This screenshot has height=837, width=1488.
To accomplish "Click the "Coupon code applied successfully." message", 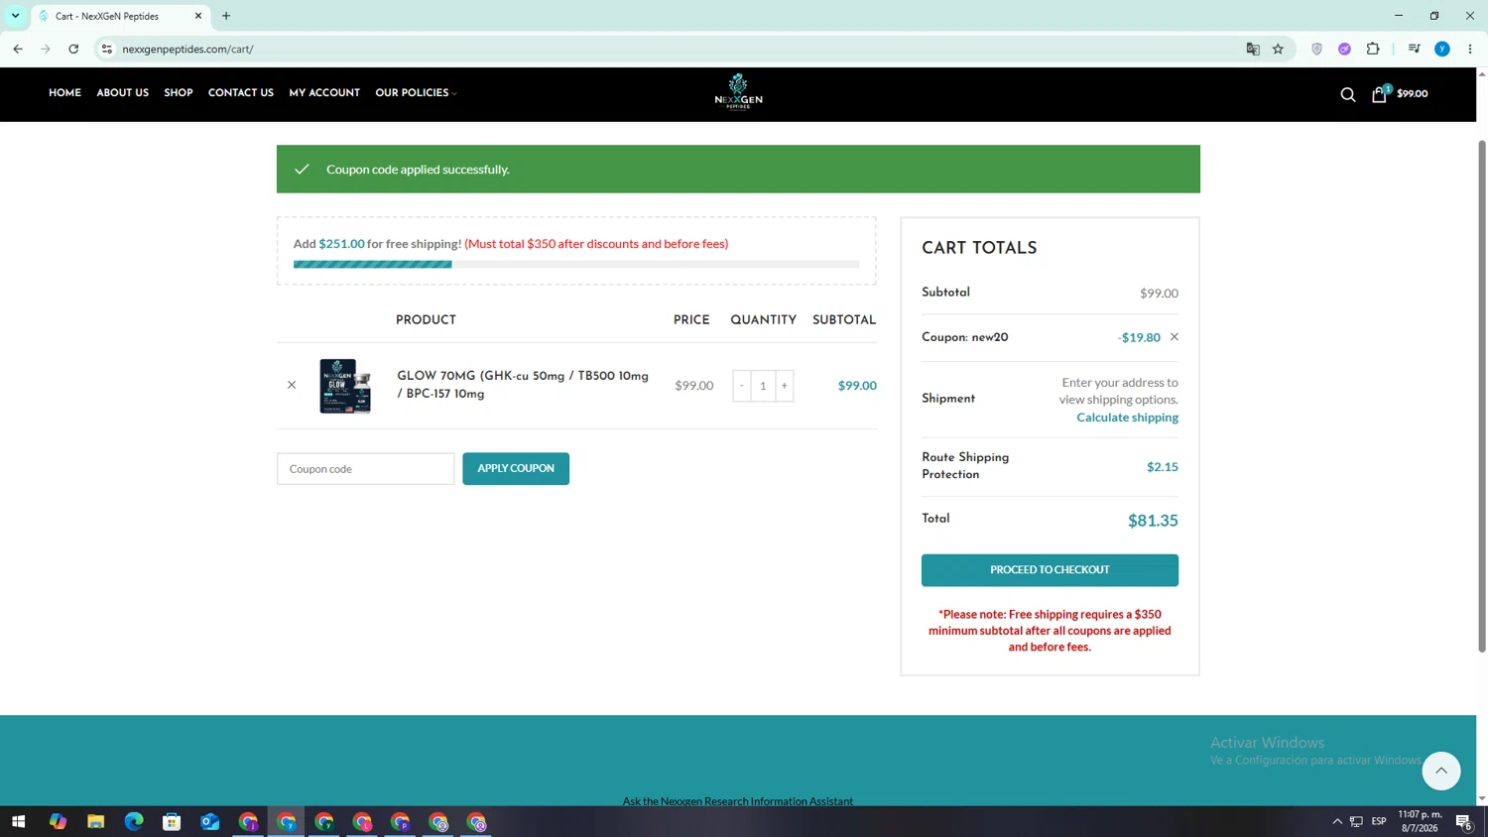I will pos(418,170).
